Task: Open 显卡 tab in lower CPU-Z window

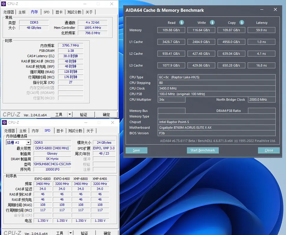Action: [60, 131]
